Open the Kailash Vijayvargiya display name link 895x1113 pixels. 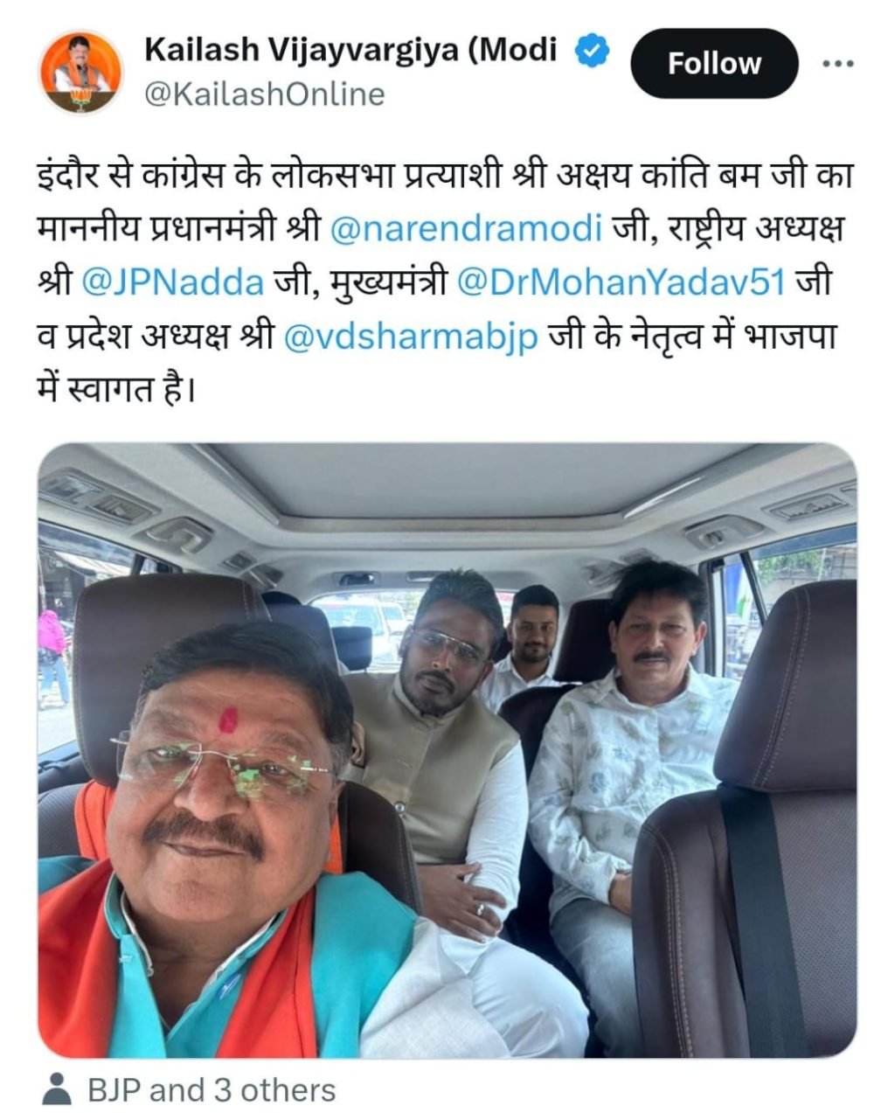coord(350,51)
